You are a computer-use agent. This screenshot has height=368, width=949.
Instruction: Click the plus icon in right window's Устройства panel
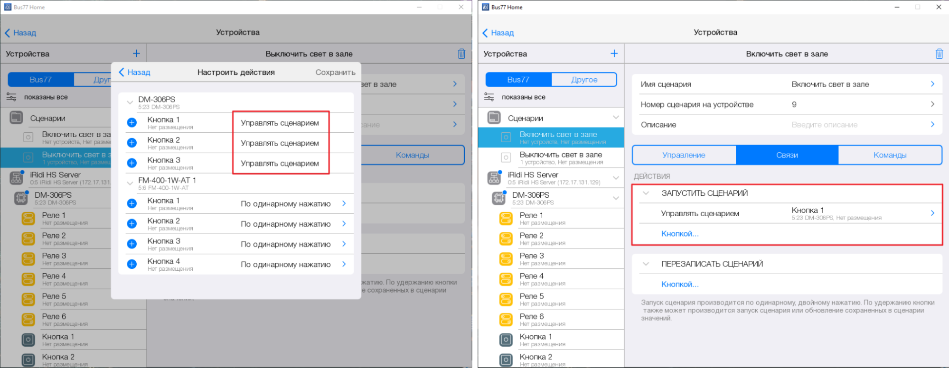click(614, 54)
